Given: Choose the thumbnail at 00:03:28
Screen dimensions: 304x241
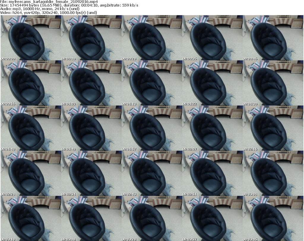Looking at the screenshot, I should click(x=152, y=218).
